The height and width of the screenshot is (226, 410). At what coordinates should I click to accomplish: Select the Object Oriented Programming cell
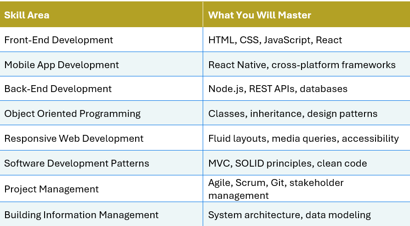[x=72, y=114]
